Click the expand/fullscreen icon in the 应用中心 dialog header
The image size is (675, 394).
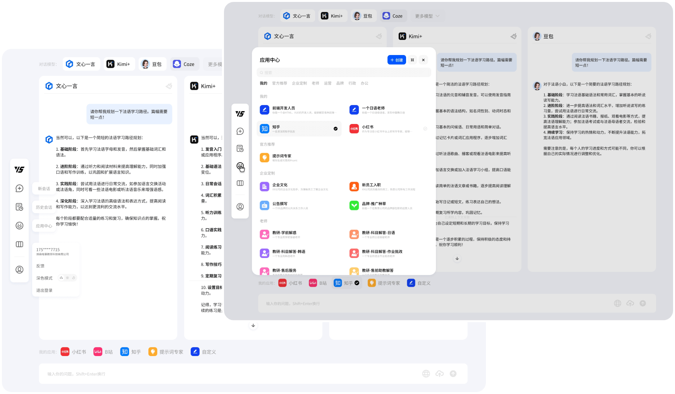pos(412,60)
